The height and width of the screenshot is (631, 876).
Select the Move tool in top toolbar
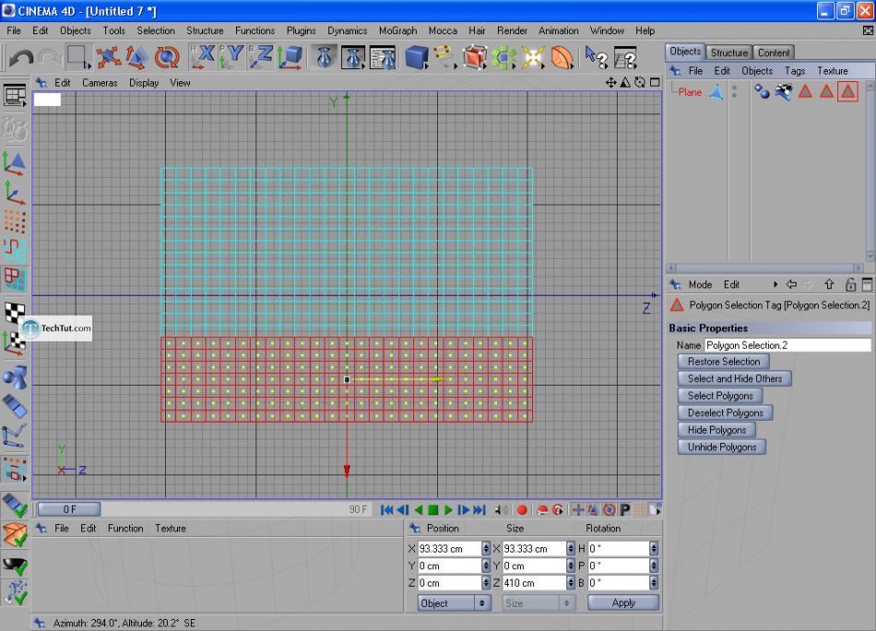[109, 58]
